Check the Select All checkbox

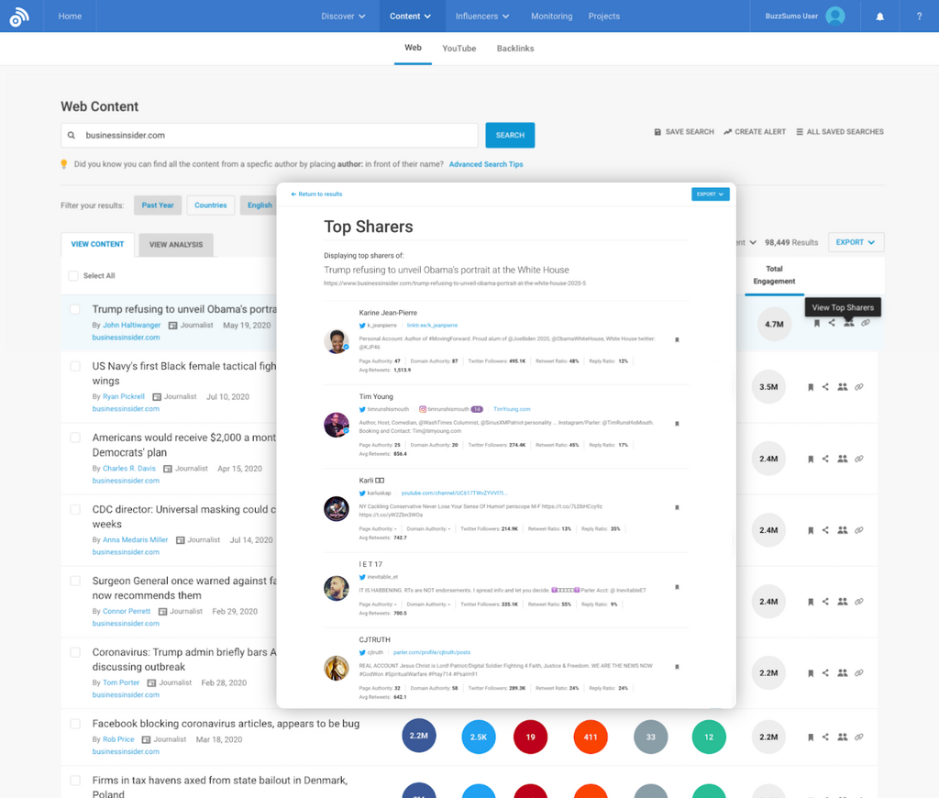(x=74, y=276)
